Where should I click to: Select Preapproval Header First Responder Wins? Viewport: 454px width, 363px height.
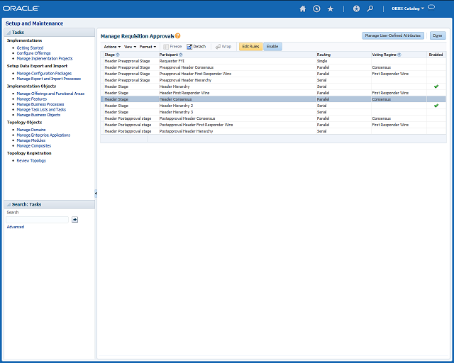coord(273,74)
